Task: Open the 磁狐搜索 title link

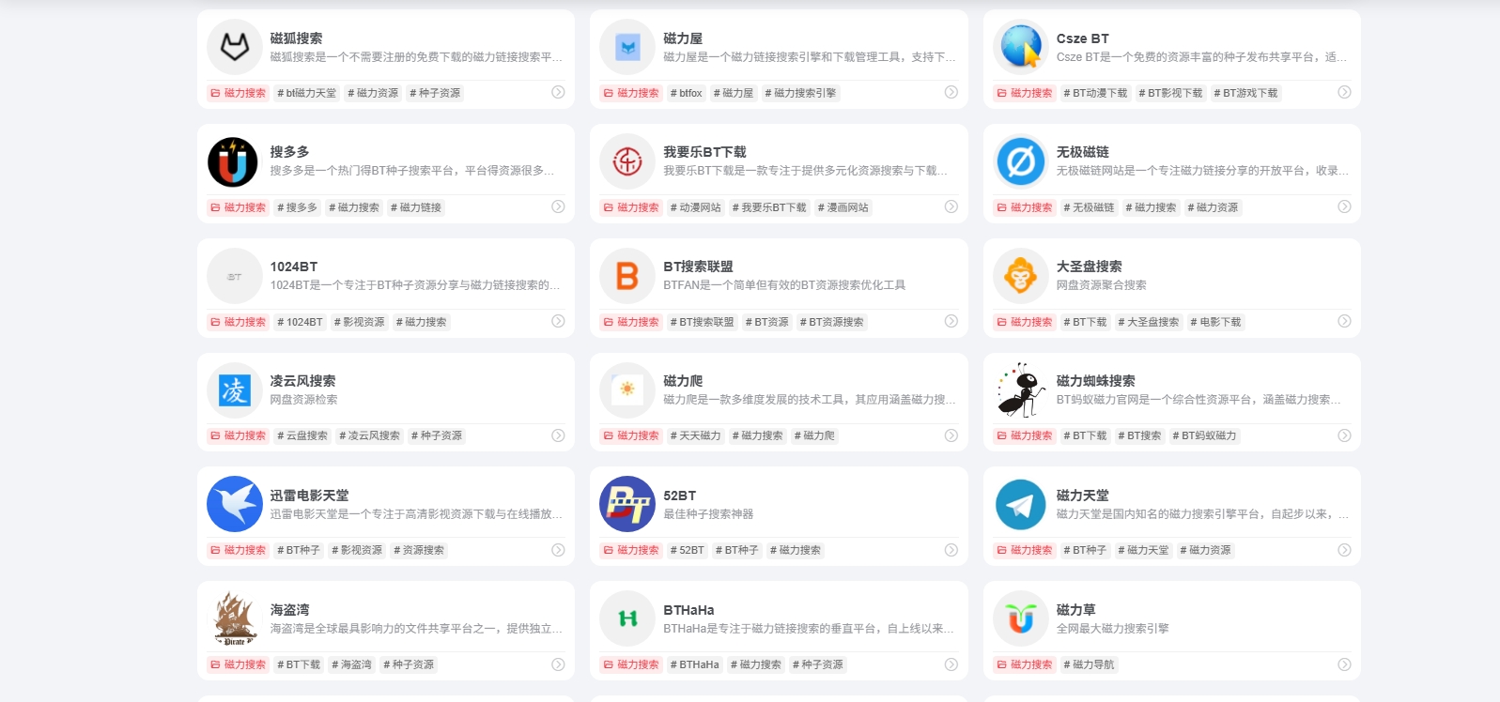Action: [x=297, y=38]
